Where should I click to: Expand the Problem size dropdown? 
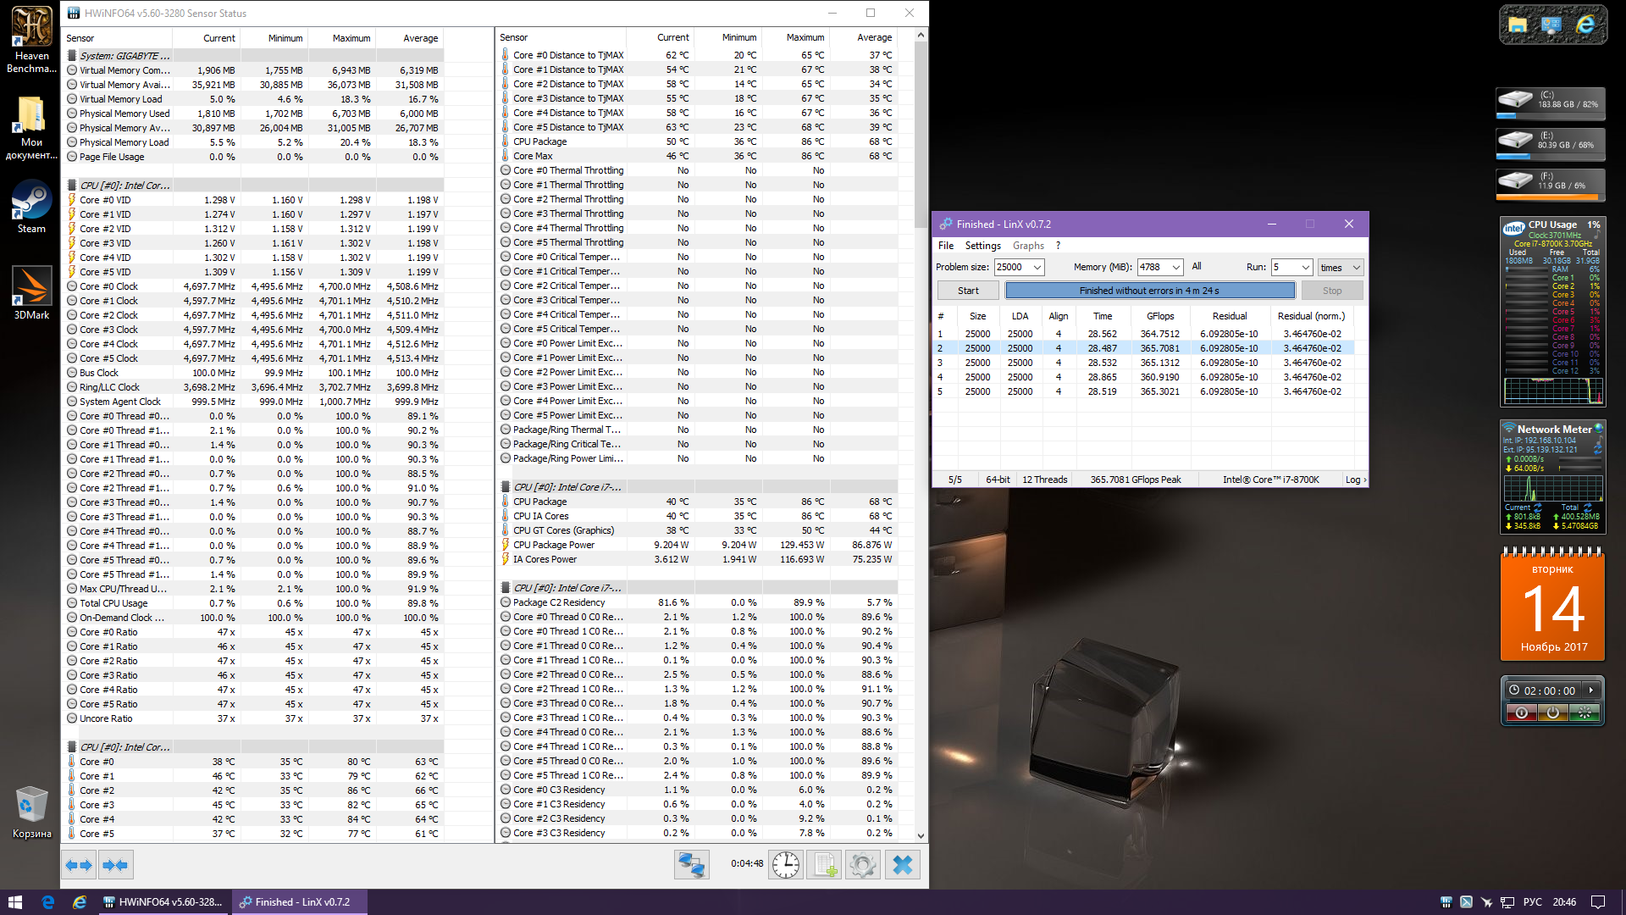tap(1037, 268)
